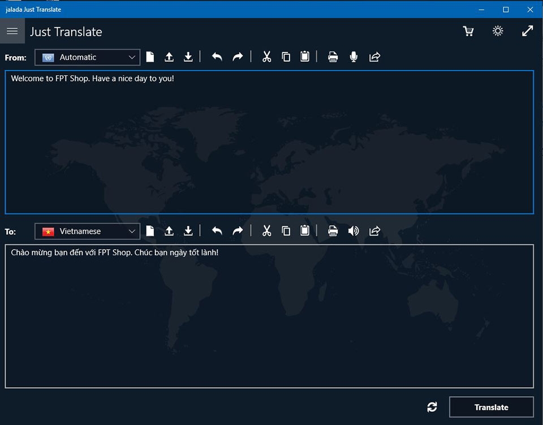Viewport: 543px width, 425px height.
Task: Share the translated text
Action: coord(374,231)
